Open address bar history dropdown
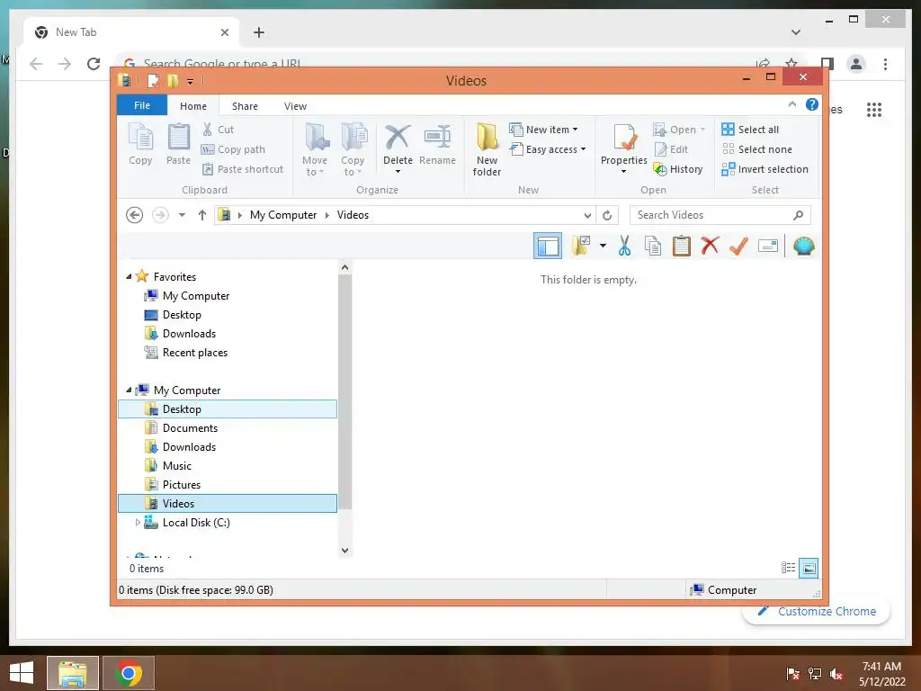The width and height of the screenshot is (921, 691). [x=587, y=215]
